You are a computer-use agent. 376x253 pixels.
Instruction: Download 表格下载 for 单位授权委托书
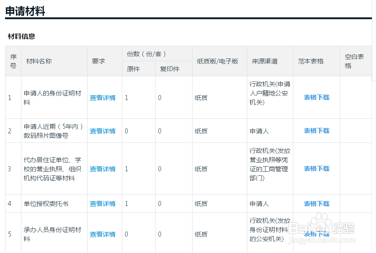pyautogui.click(x=317, y=204)
